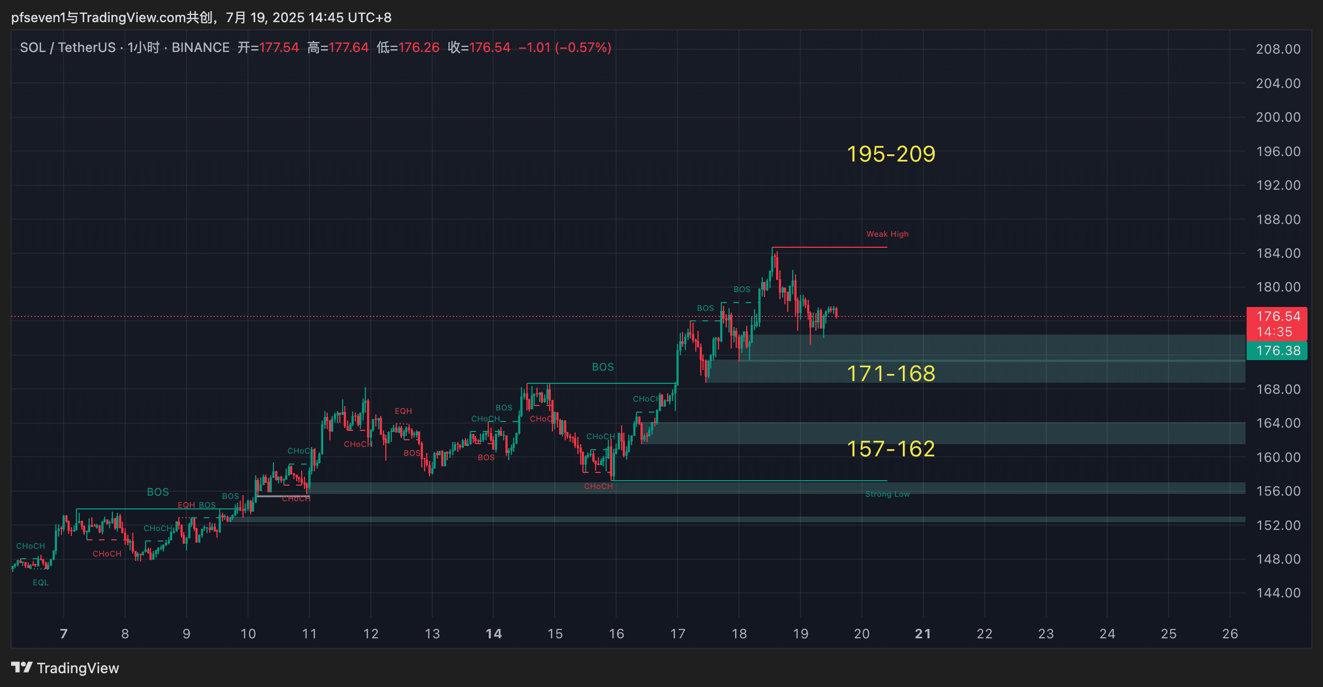Click the 1小时 interval in the chart legend

[143, 48]
